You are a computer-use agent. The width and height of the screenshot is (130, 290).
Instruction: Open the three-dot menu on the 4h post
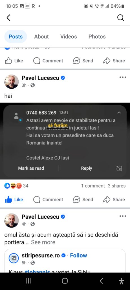(x=123, y=216)
